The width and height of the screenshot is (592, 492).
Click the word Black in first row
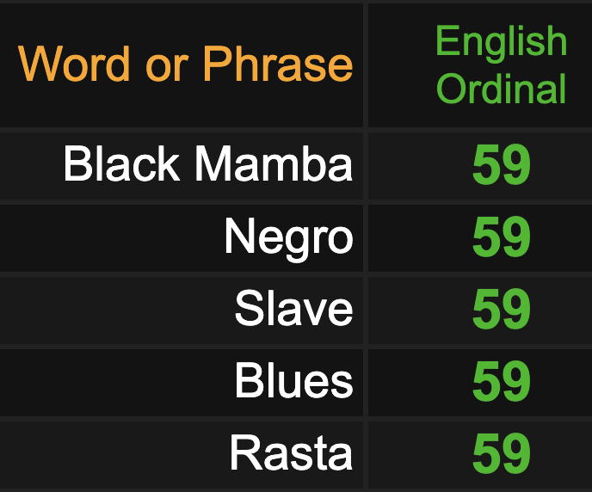pos(121,164)
